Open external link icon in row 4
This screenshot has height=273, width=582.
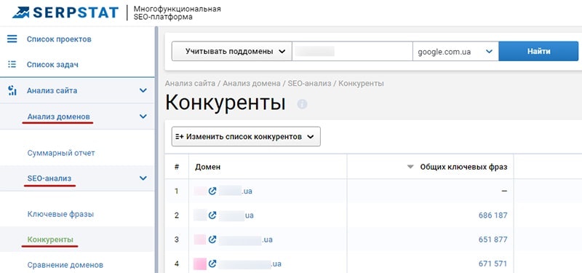[x=212, y=264]
